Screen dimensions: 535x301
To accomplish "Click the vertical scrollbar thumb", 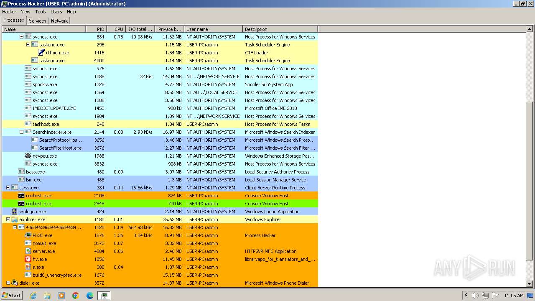I will (x=530, y=181).
